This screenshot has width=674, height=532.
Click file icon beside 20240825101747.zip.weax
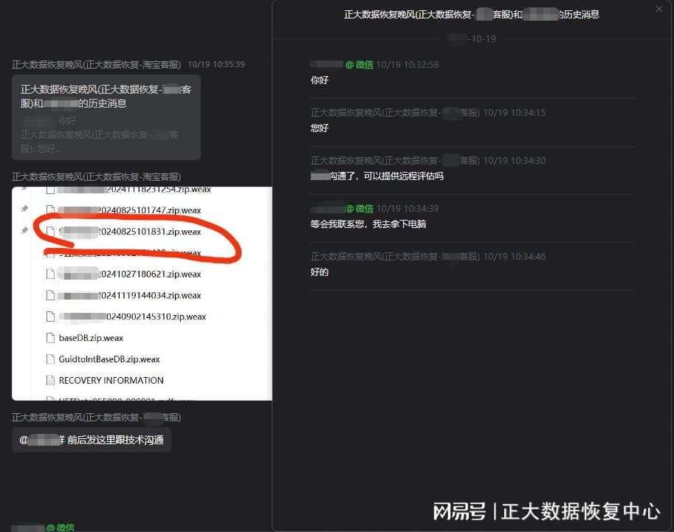[50, 210]
